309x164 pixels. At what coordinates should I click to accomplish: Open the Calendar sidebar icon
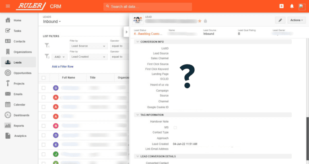[8, 105]
